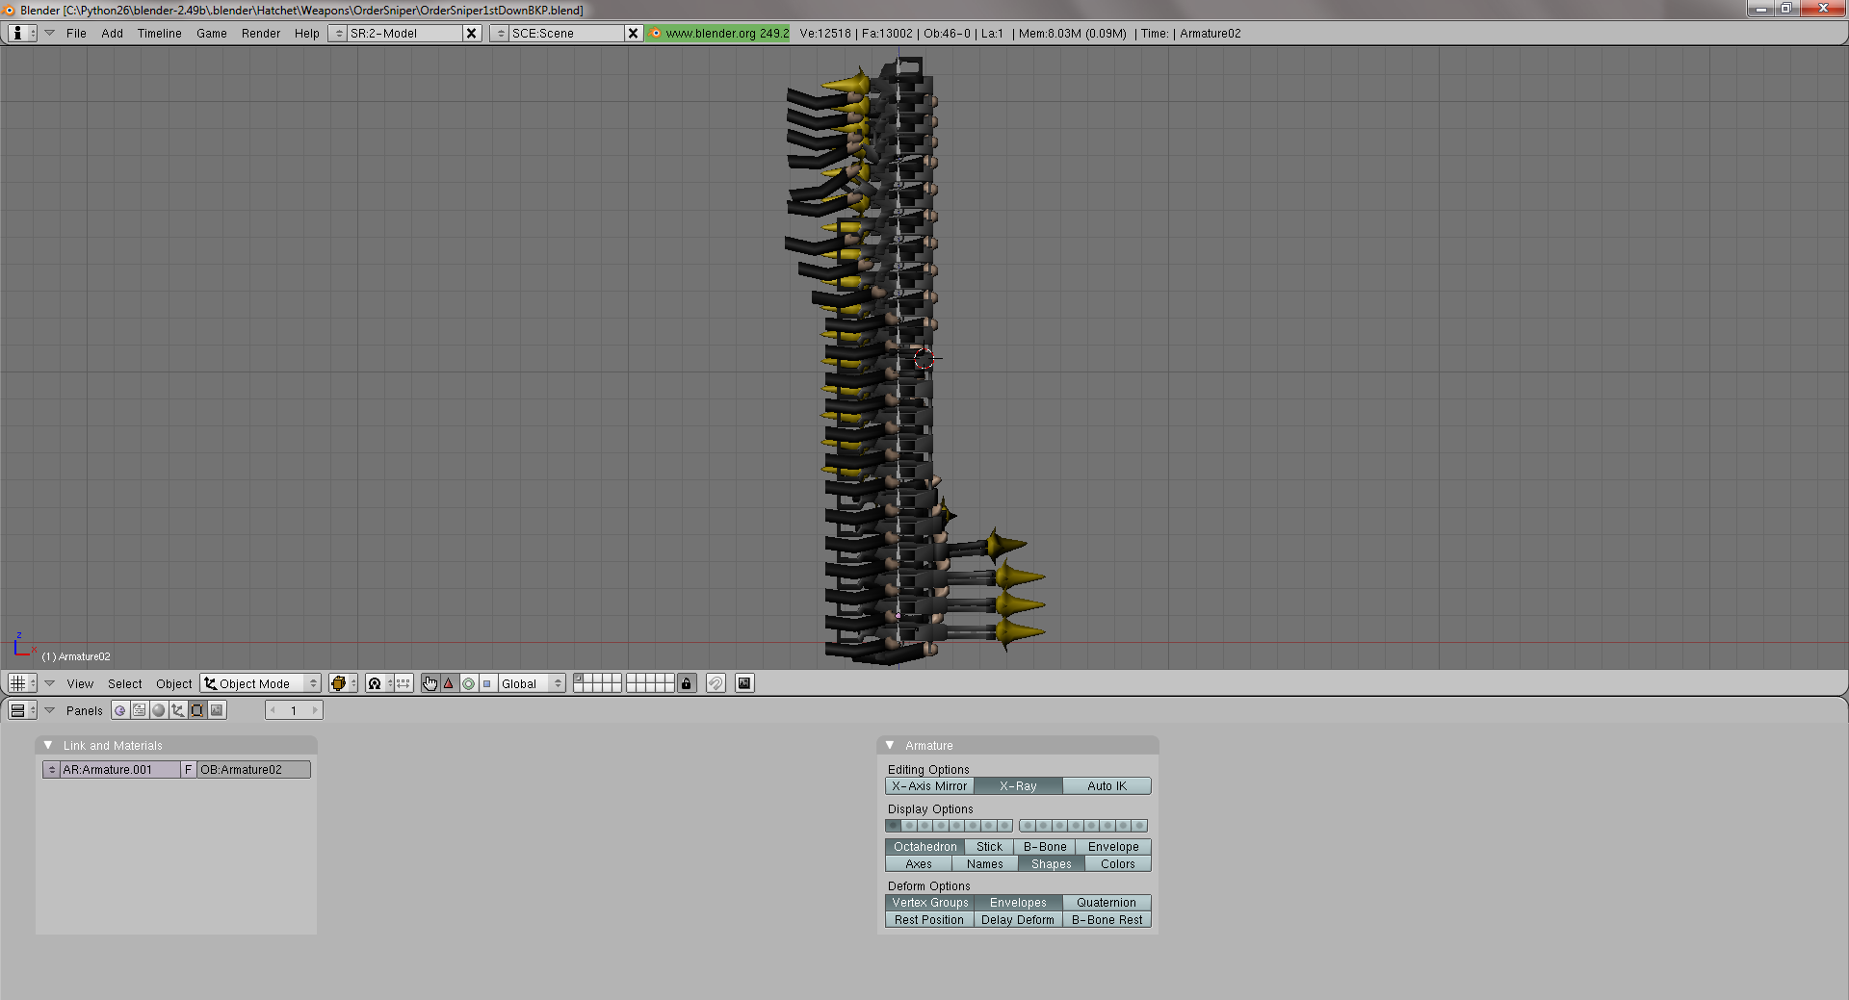Switch to the Object context axes icon

point(178,710)
